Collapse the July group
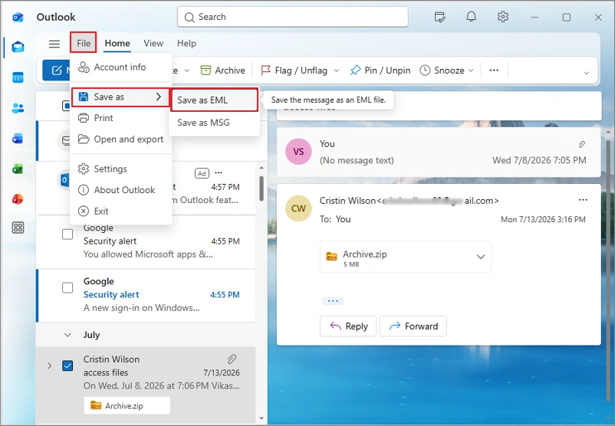 point(67,335)
